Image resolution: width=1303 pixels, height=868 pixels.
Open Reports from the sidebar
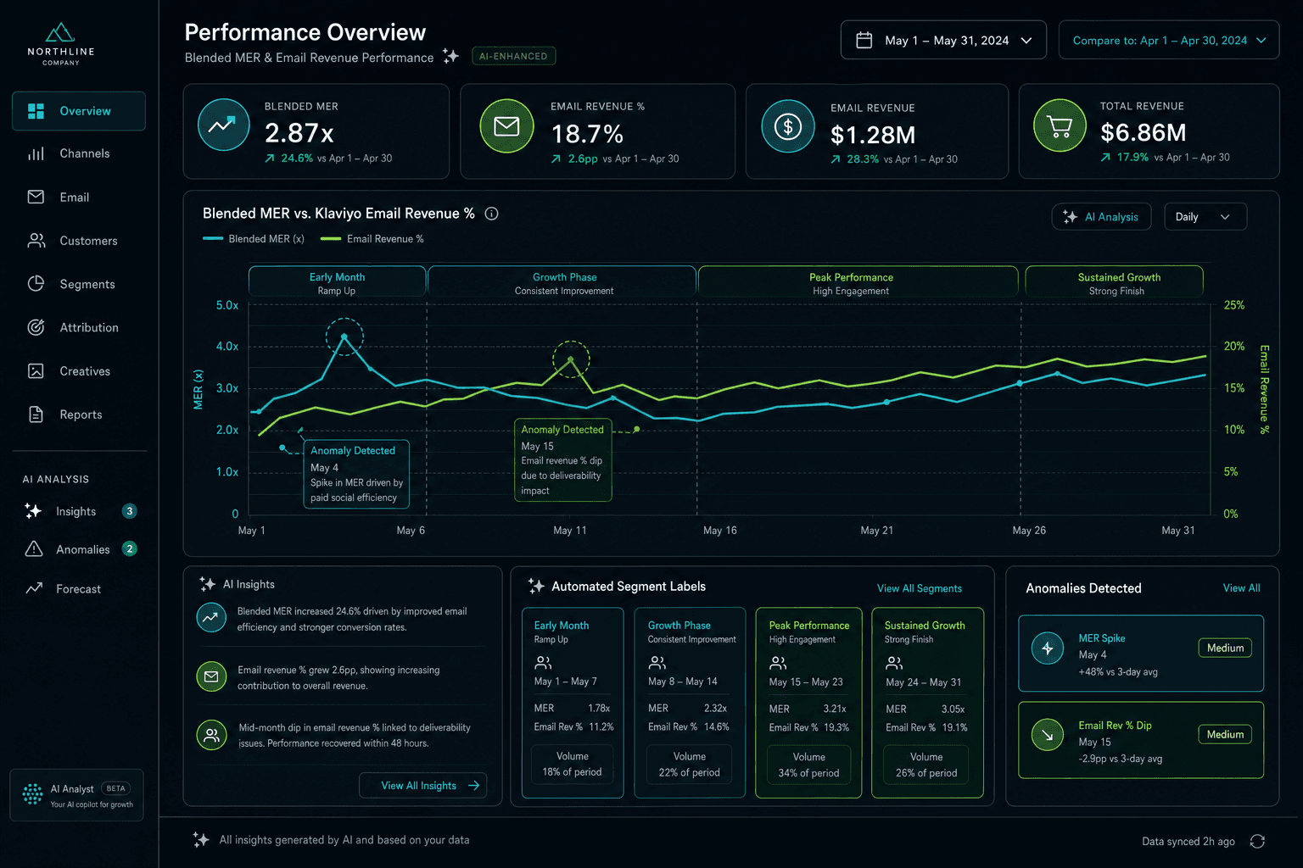click(79, 415)
